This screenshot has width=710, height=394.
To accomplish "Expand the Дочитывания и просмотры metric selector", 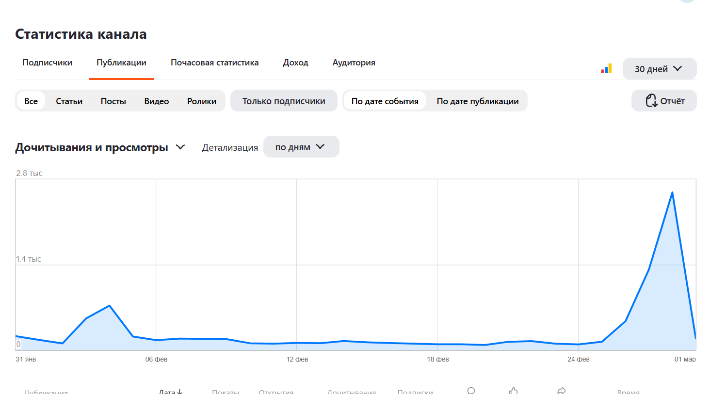I will [x=180, y=147].
